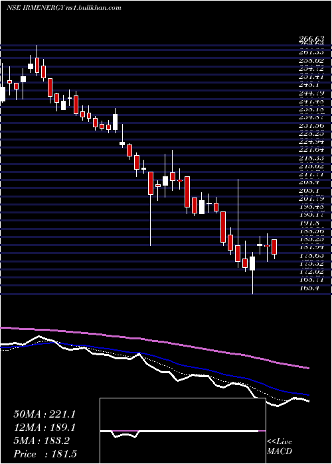The height and width of the screenshot is (464, 332).
Task: Click the 266.63 top price label
Action: [x=311, y=39]
